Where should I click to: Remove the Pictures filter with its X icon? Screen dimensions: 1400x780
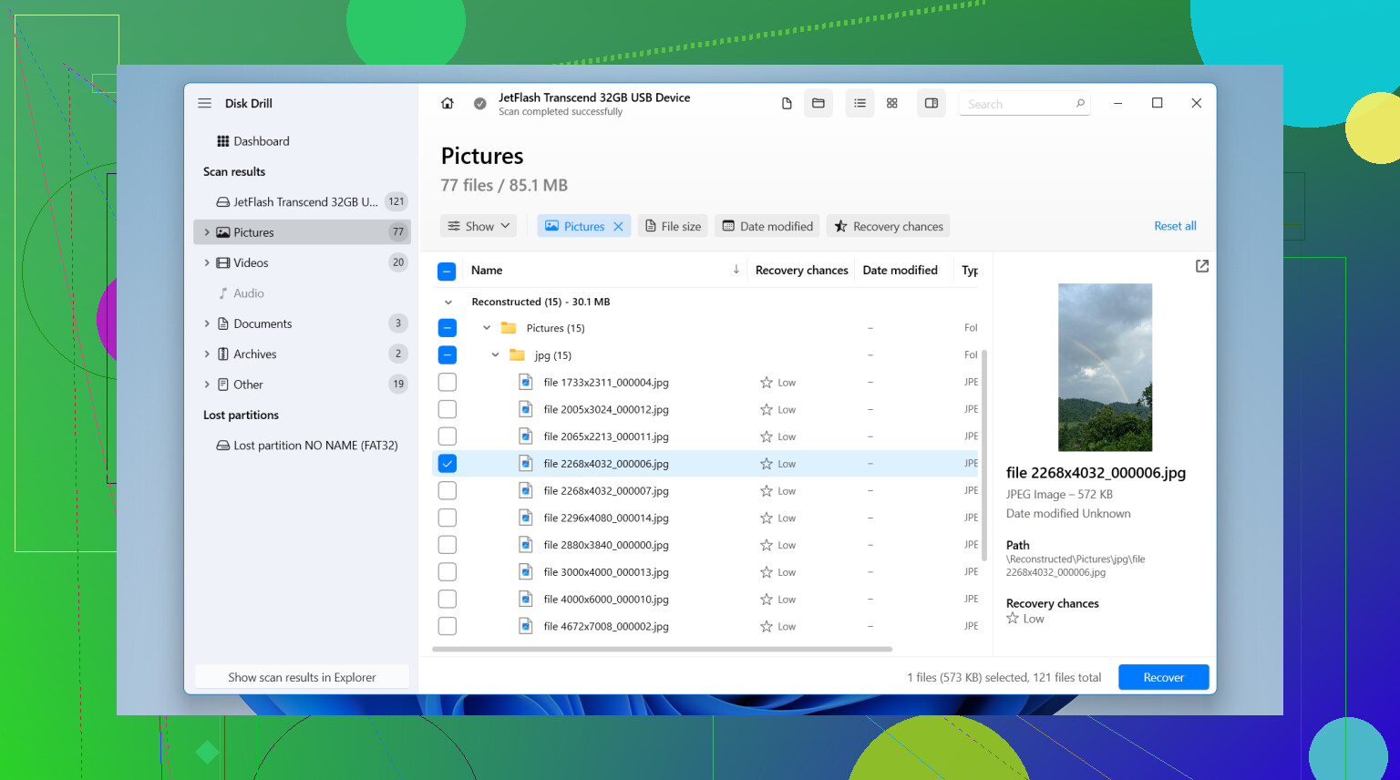(618, 227)
